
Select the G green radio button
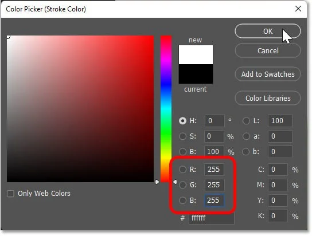pos(182,185)
